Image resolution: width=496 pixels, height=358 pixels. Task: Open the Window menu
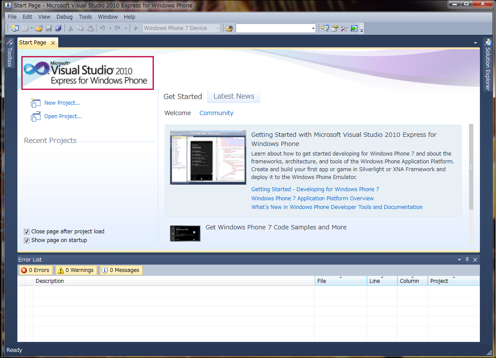[107, 17]
